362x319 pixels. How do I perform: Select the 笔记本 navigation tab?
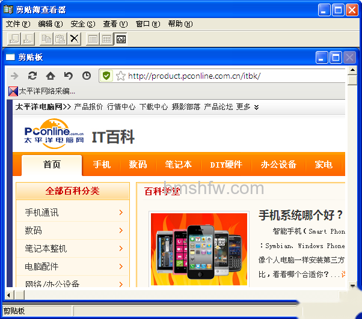(178, 165)
